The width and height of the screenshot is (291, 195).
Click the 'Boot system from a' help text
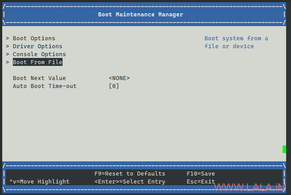point(236,38)
